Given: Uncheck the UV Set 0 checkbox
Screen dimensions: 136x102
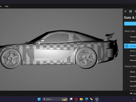Looking at the screenshot, I should [x=127, y=46].
